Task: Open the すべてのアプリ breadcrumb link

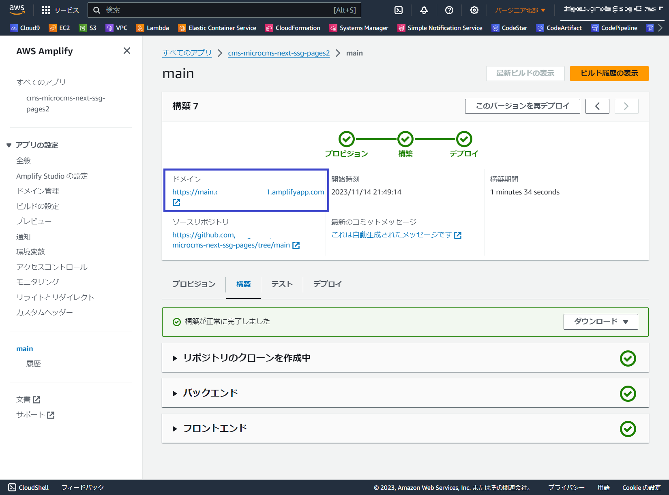Action: pos(187,53)
